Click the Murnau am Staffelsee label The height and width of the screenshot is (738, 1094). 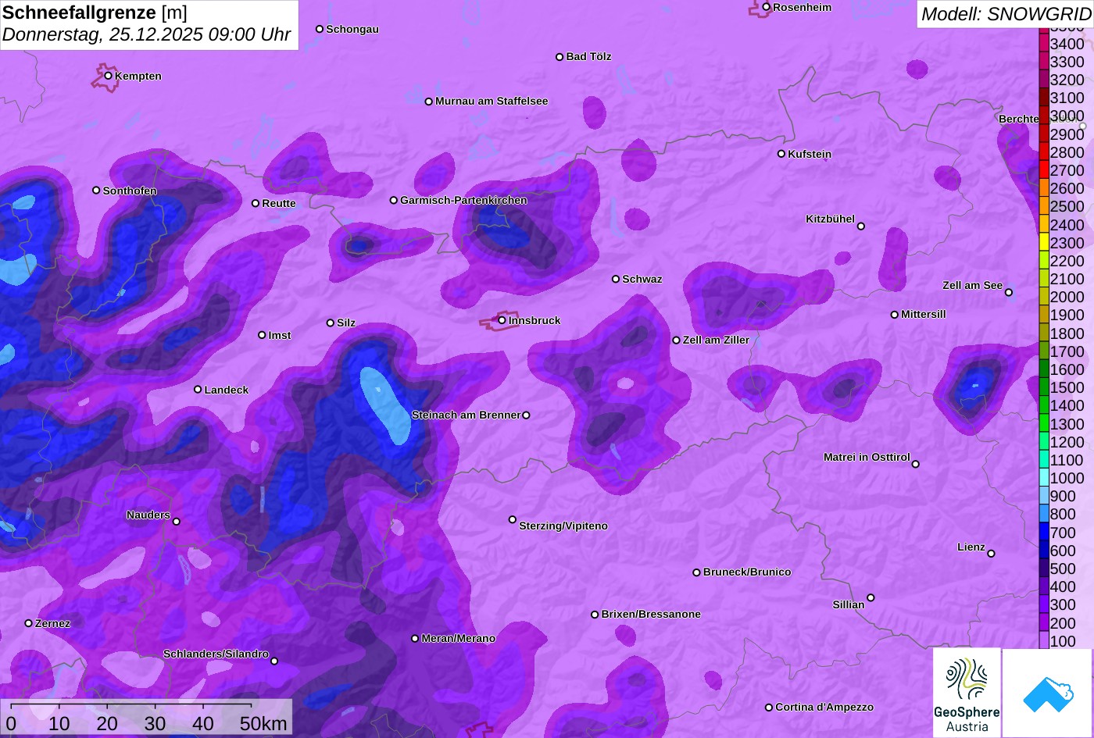[492, 101]
